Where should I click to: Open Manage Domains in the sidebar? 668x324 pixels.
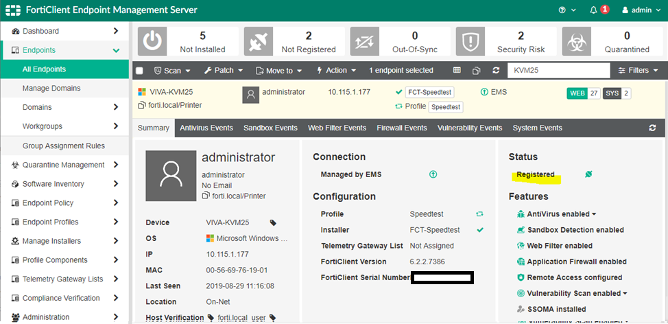tap(51, 89)
